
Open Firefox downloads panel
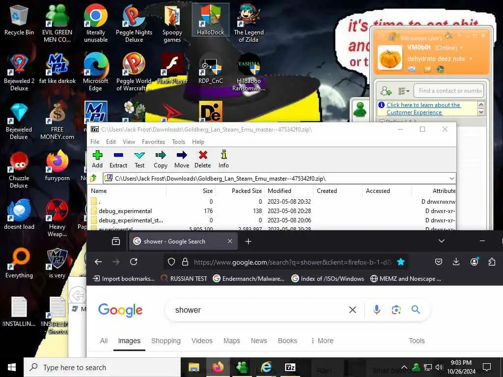(456, 262)
